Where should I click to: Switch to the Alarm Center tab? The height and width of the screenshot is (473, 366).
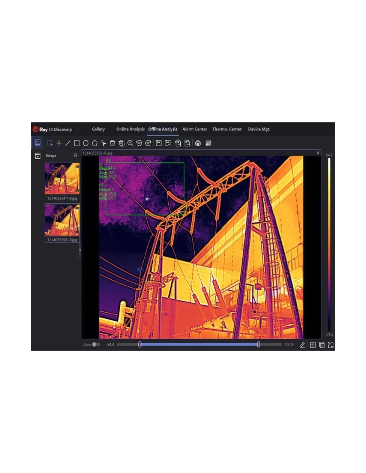tap(195, 129)
